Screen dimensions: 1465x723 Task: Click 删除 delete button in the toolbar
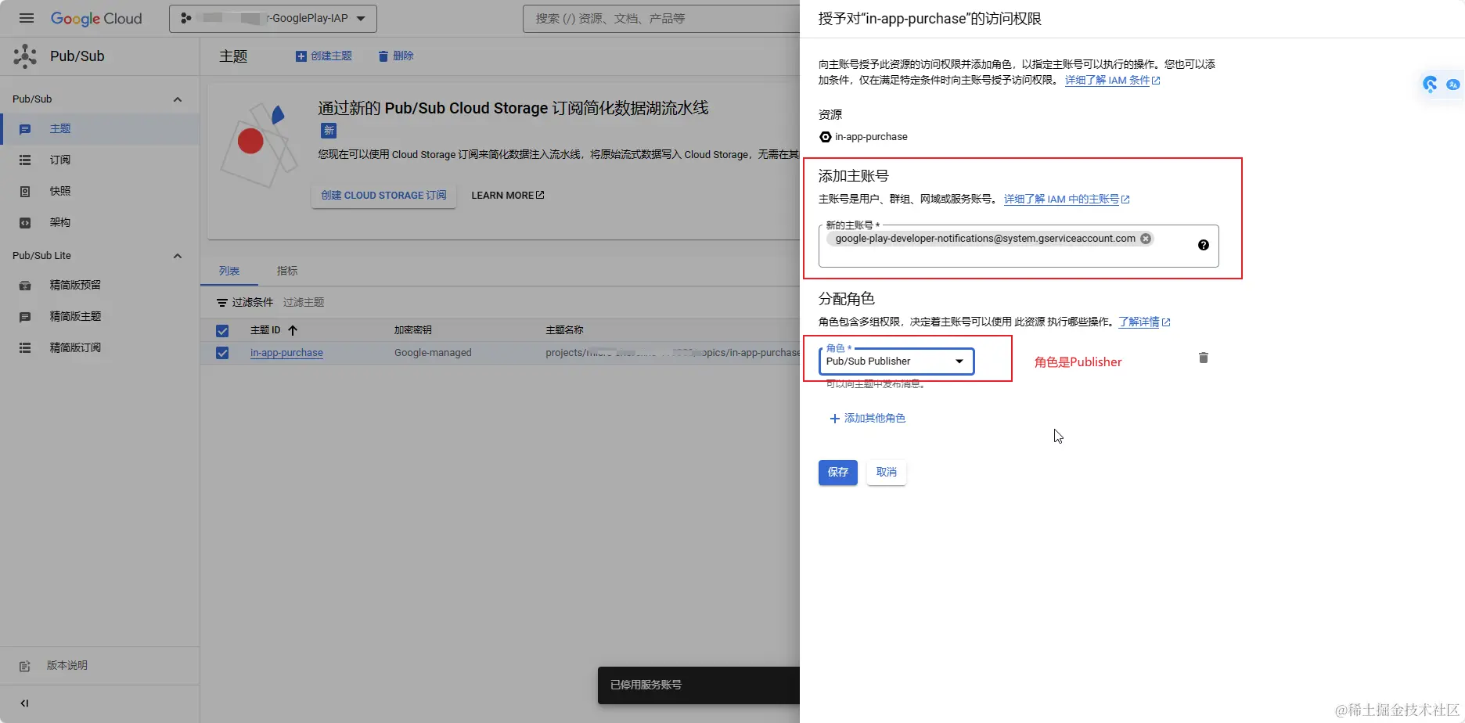pos(396,56)
